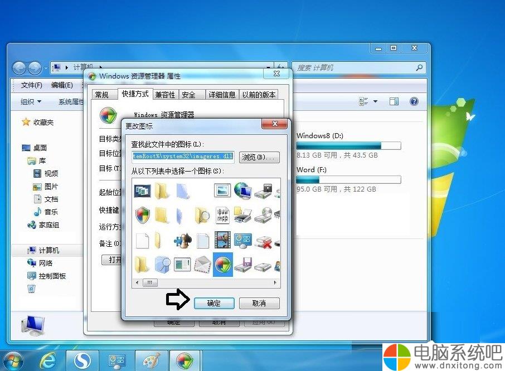Open Internet Explorer from the taskbar

coord(47,360)
